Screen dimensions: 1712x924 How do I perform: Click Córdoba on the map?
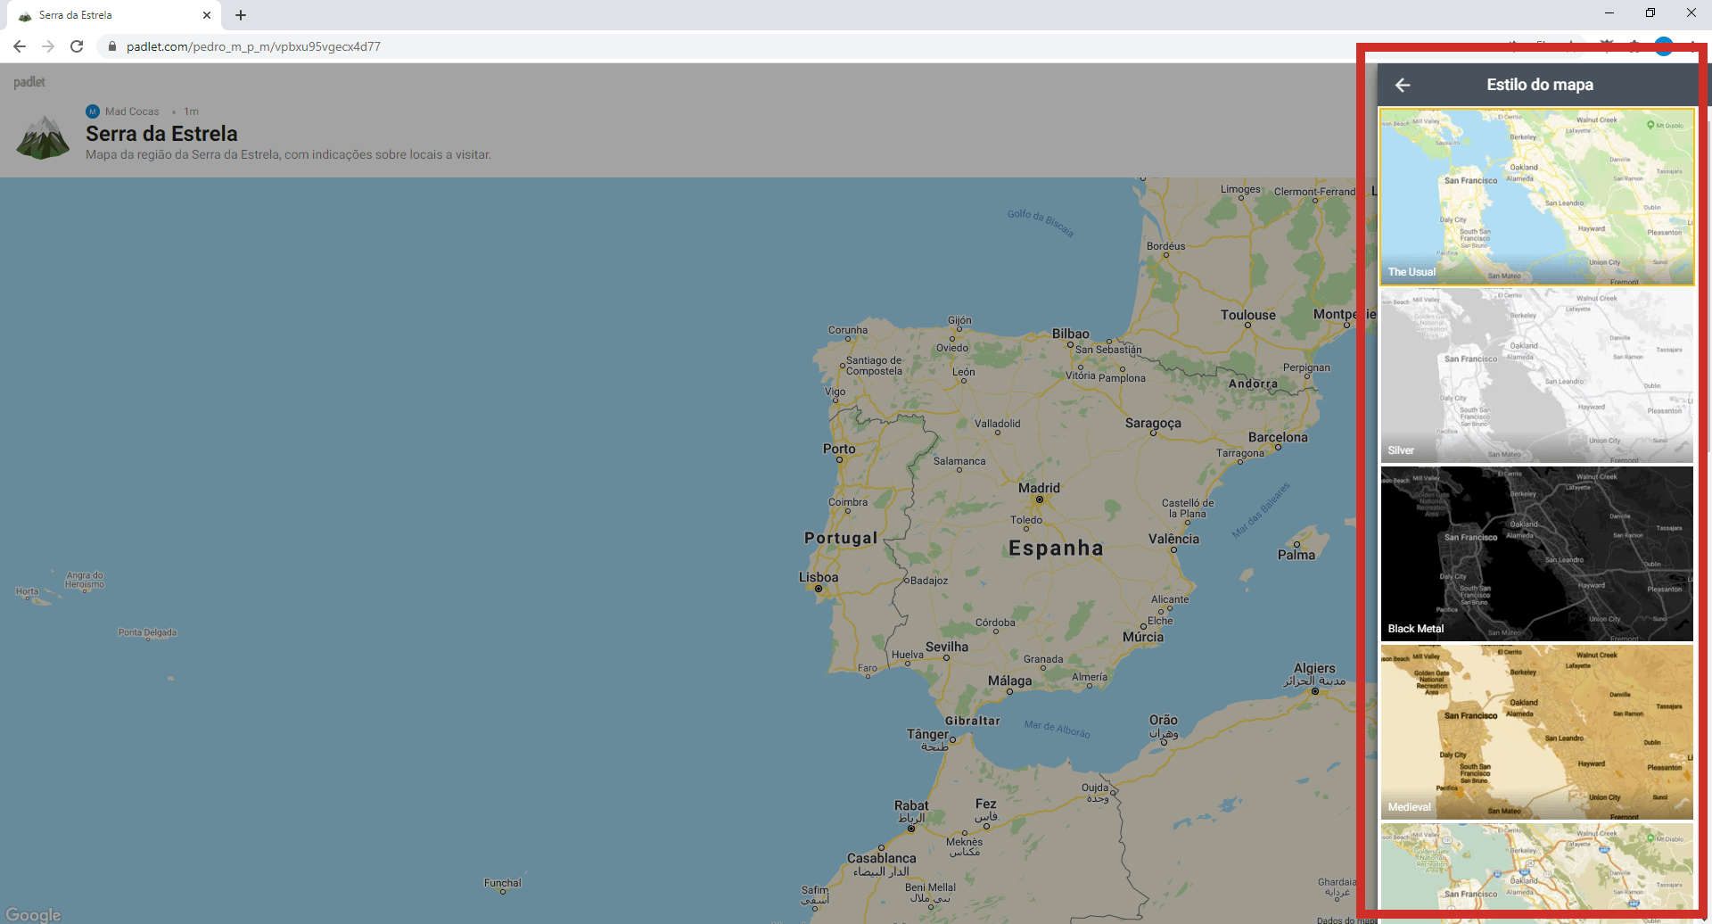point(995,623)
